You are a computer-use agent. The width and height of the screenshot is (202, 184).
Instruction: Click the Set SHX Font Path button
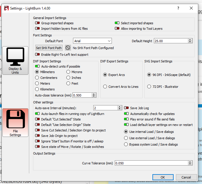pos(49,48)
